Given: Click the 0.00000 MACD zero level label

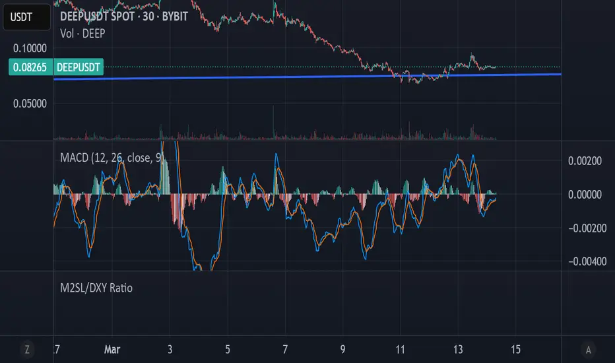Looking at the screenshot, I should tap(584, 194).
